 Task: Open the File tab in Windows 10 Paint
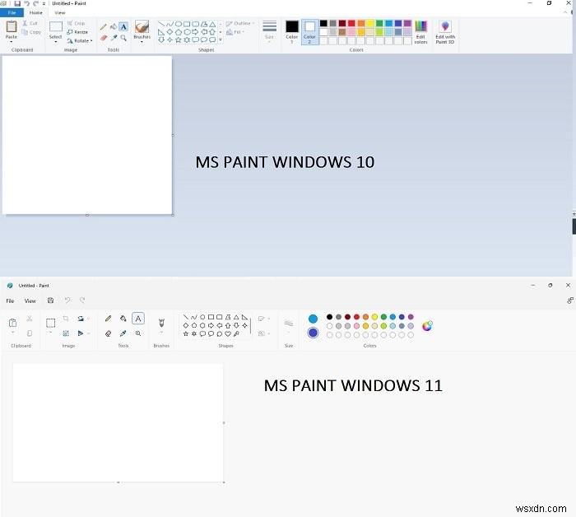pos(12,12)
